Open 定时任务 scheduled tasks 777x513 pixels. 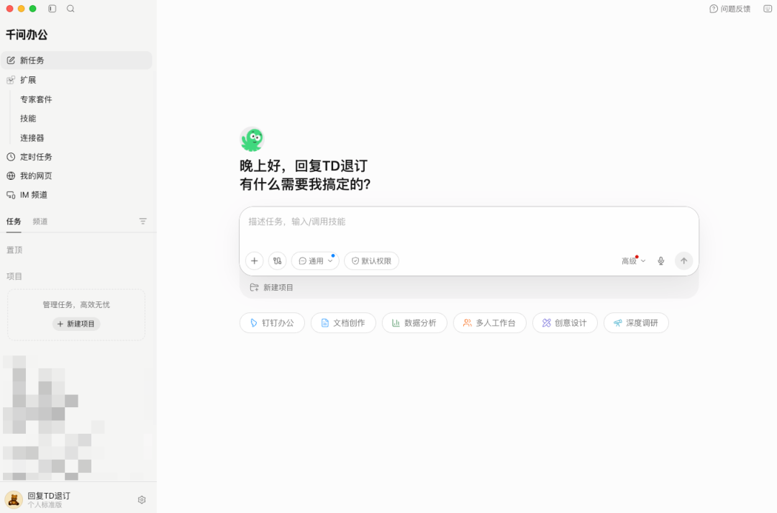coord(76,157)
